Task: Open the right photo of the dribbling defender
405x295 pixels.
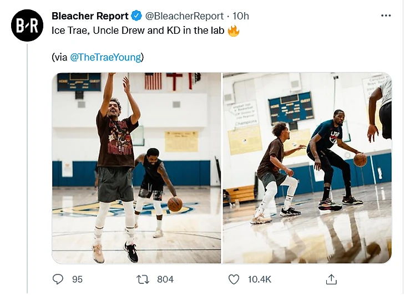Action: click(307, 167)
